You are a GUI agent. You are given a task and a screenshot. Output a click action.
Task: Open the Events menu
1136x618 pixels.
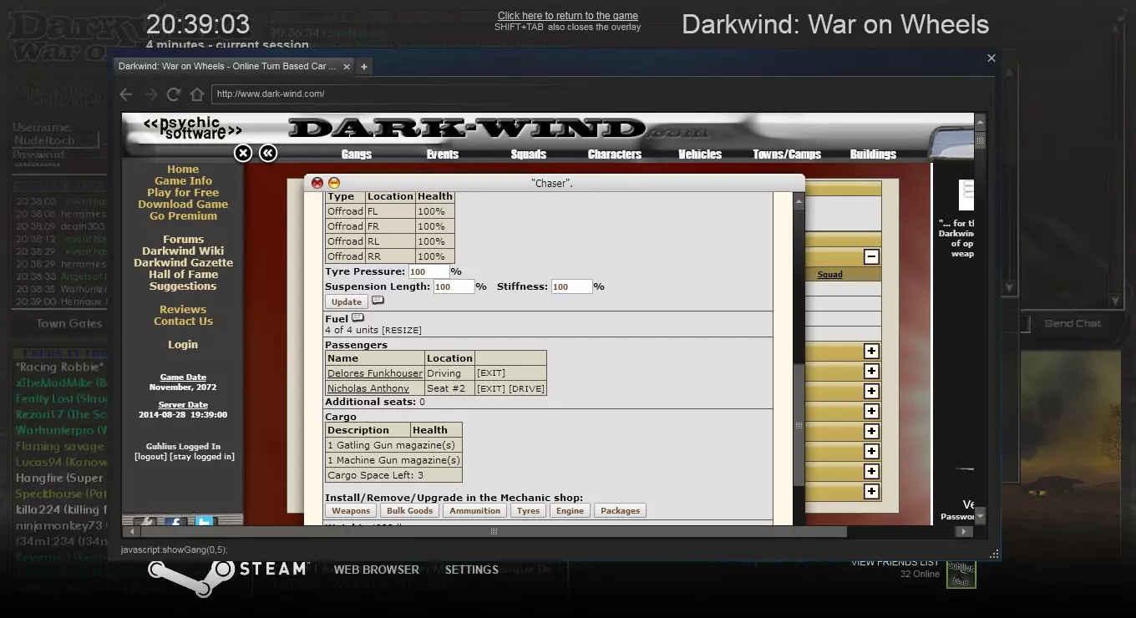pos(443,154)
